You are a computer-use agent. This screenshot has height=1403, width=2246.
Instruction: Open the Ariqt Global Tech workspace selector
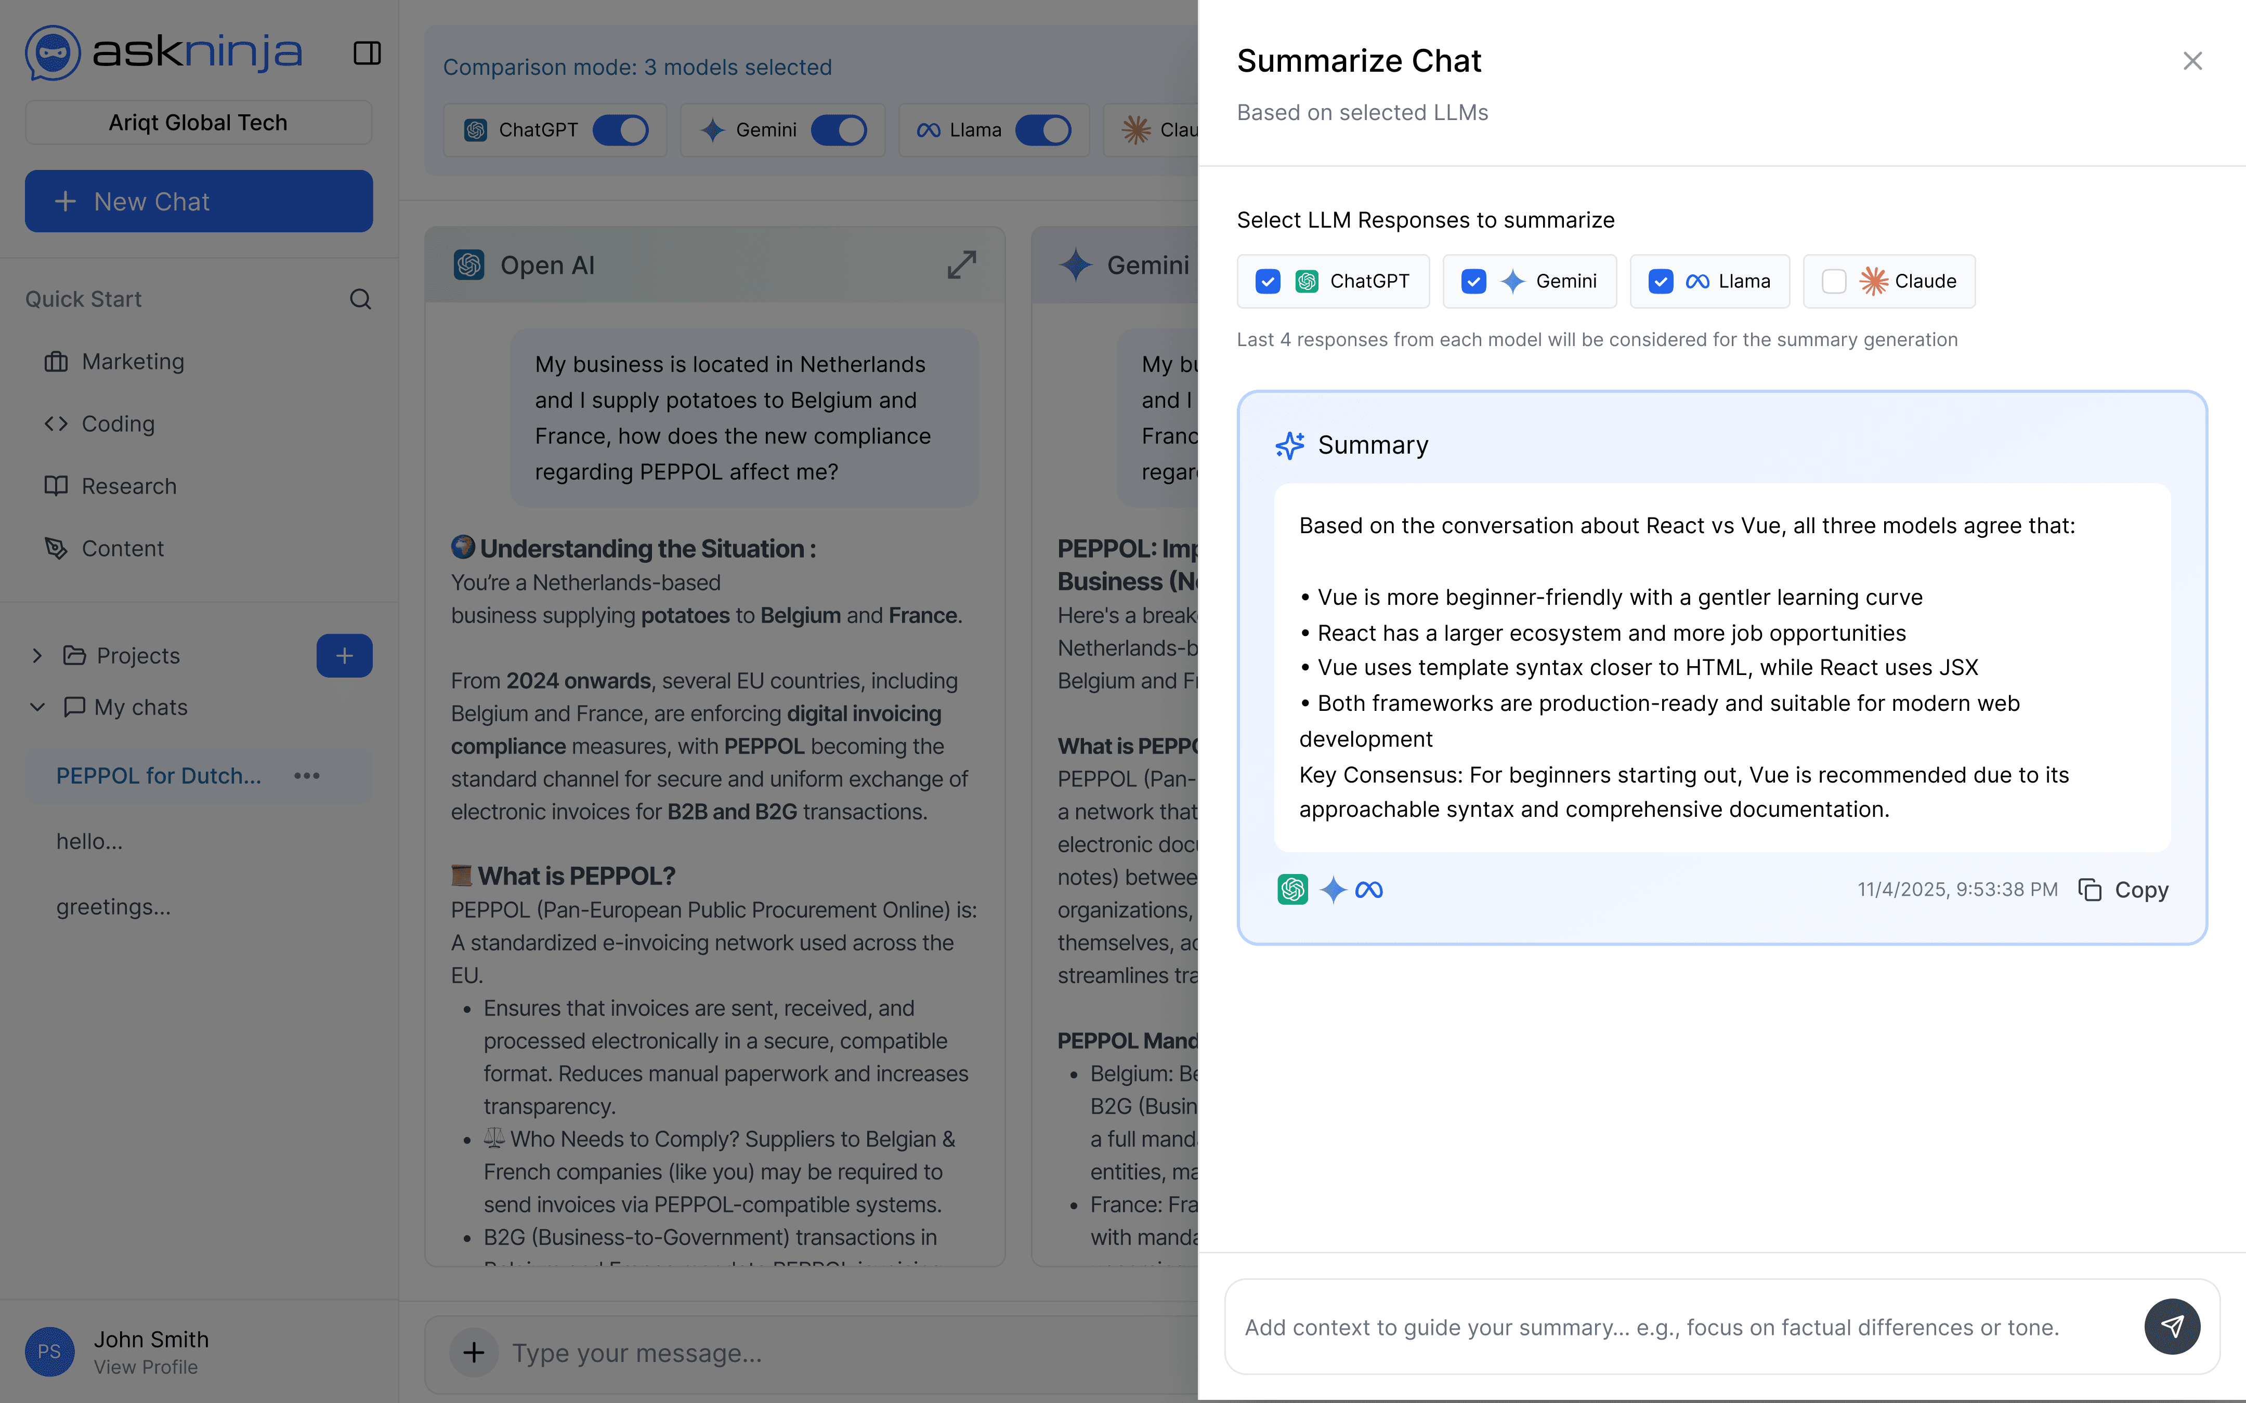pos(199,123)
